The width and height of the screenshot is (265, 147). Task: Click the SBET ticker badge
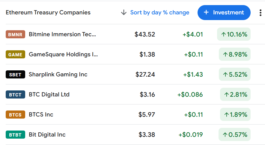tap(15, 75)
